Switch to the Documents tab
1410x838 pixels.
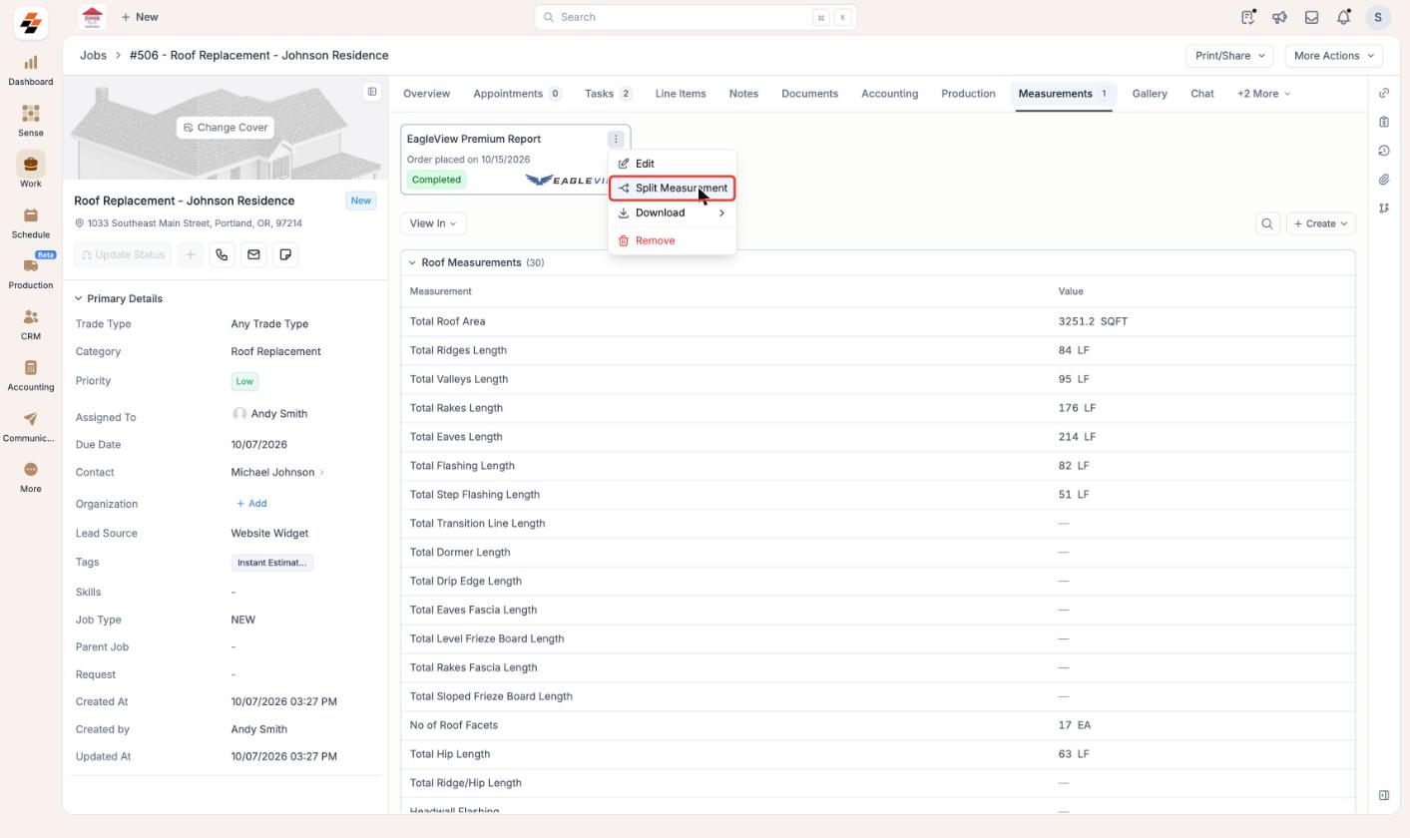(x=809, y=94)
